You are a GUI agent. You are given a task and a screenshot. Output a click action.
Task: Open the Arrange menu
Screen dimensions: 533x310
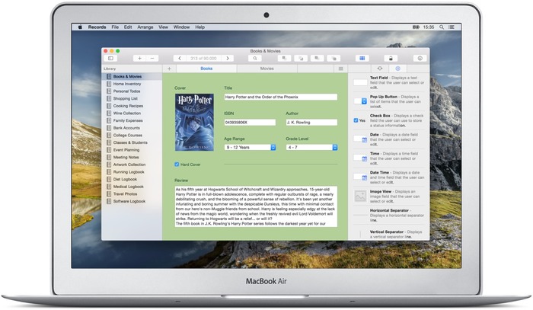145,27
